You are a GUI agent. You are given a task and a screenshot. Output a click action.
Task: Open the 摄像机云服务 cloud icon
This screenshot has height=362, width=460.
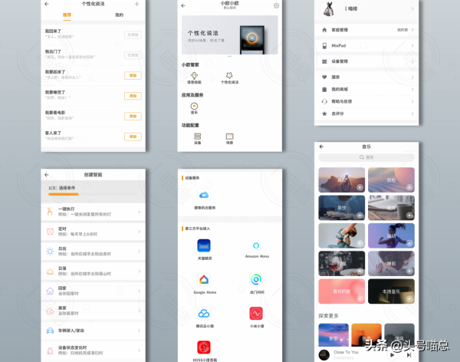(204, 196)
